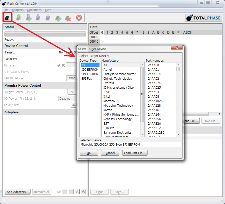Select SPI EEPROM device type
This screenshot has height=204, width=225.
click(90, 74)
